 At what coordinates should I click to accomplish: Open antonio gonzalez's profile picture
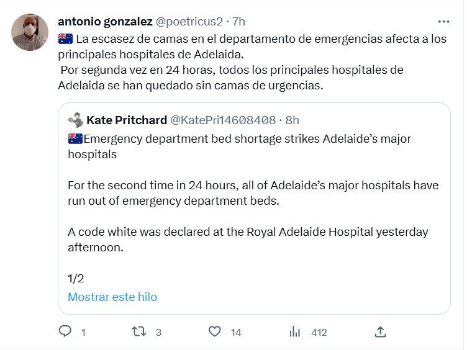(x=30, y=32)
